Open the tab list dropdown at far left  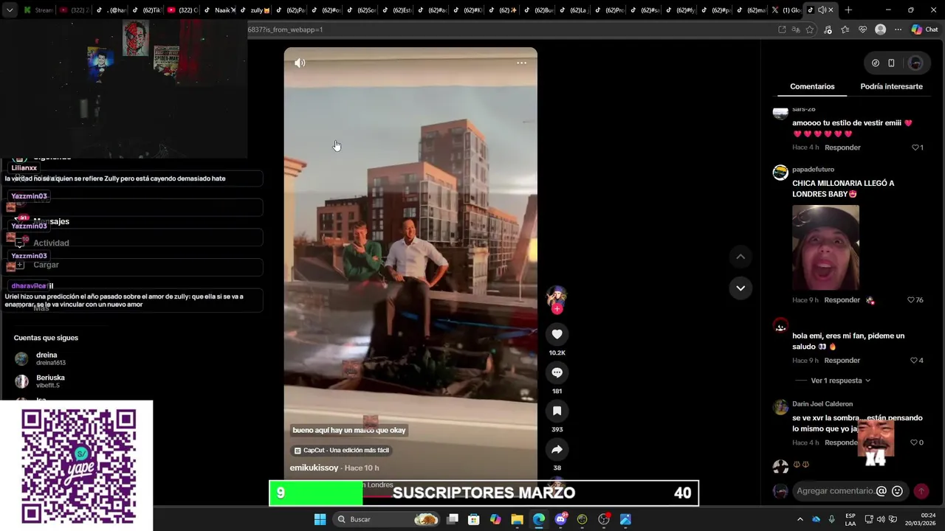coord(10,10)
